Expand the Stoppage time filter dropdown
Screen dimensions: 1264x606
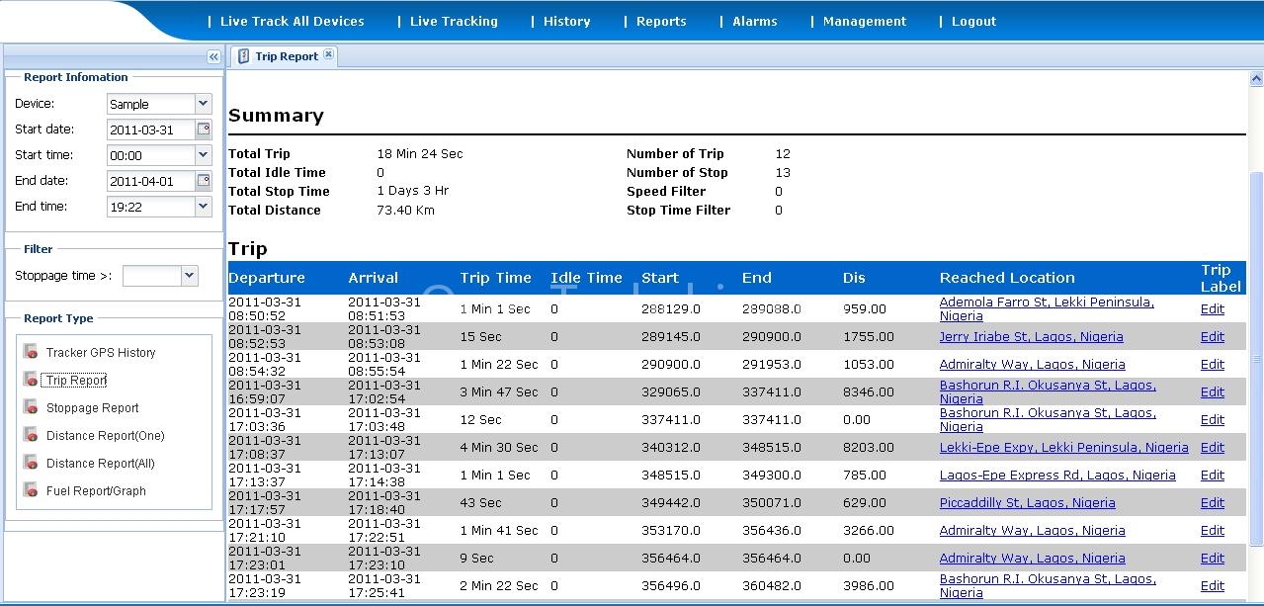(x=190, y=276)
